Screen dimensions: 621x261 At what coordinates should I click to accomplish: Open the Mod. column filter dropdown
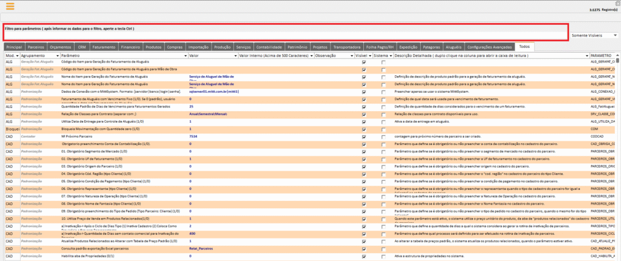pyautogui.click(x=18, y=56)
